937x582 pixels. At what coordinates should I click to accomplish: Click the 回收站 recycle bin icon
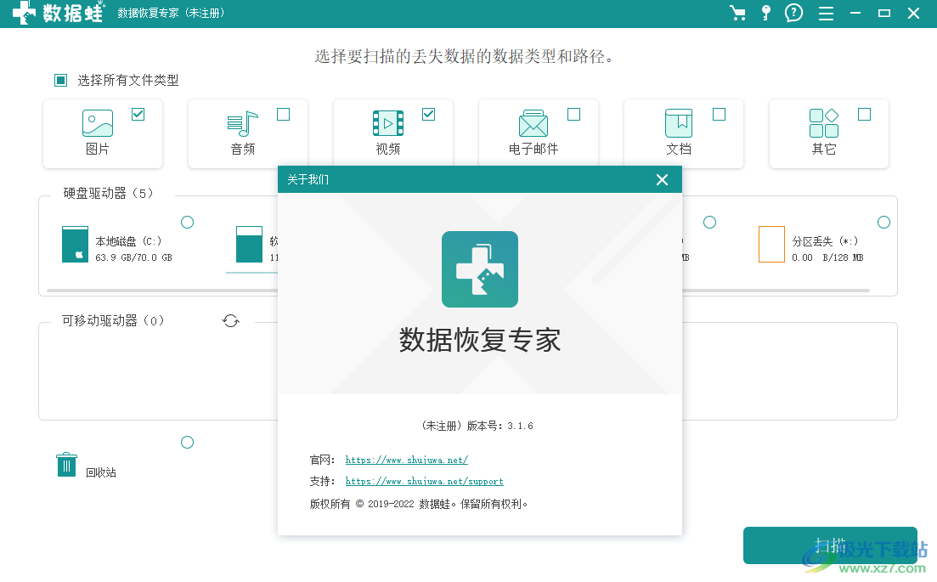click(x=66, y=464)
